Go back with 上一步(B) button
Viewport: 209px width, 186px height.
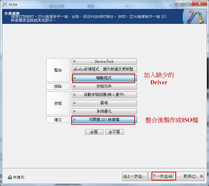pyautogui.click(x=135, y=176)
